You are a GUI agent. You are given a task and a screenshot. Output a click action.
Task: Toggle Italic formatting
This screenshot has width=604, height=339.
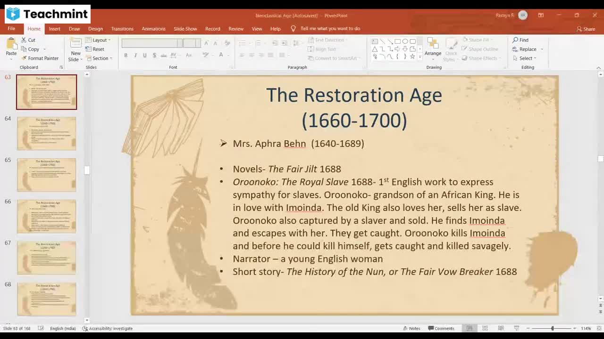135,55
